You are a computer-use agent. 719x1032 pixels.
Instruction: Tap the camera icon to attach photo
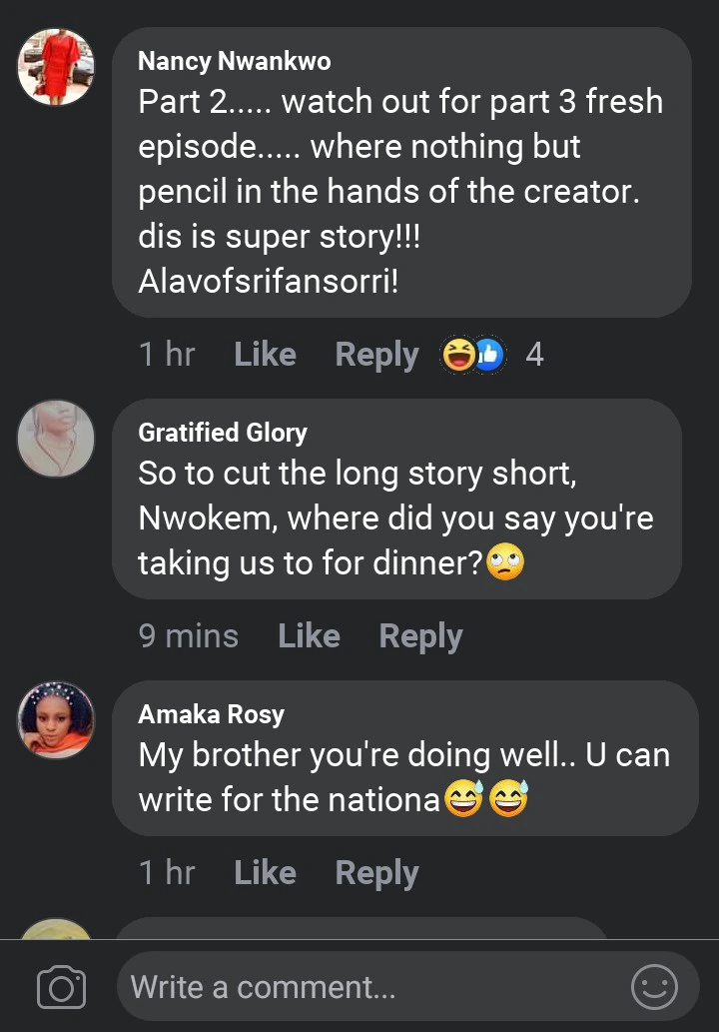pyautogui.click(x=61, y=988)
